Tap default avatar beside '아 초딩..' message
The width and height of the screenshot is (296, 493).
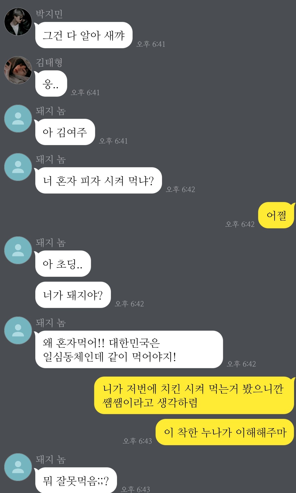(x=18, y=250)
